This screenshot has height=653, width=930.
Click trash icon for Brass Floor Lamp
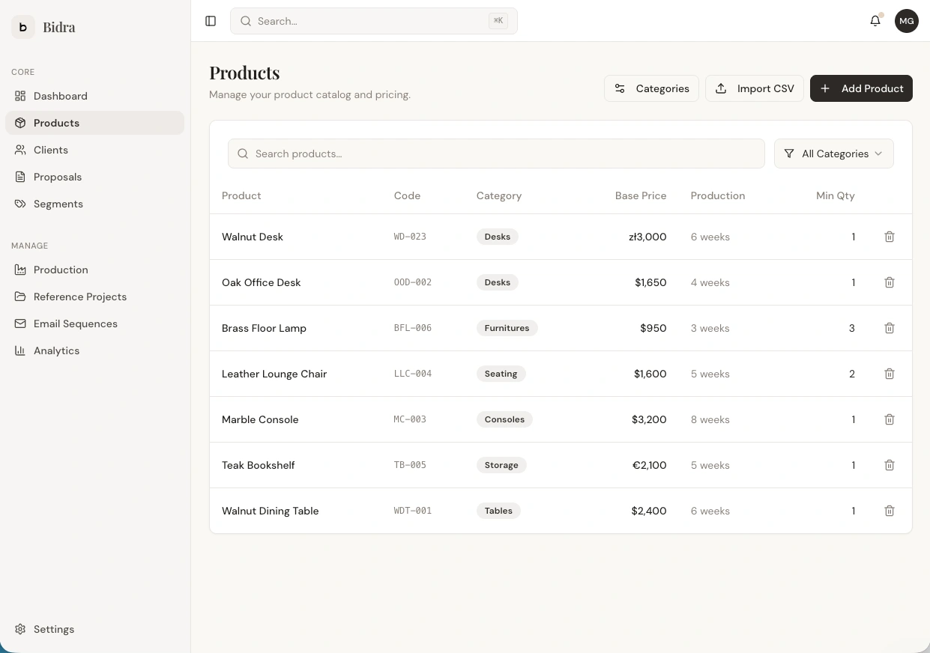click(890, 328)
